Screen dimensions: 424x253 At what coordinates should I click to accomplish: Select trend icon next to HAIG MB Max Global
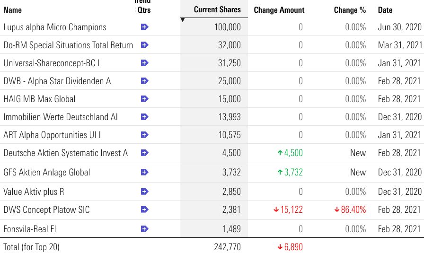click(x=145, y=99)
